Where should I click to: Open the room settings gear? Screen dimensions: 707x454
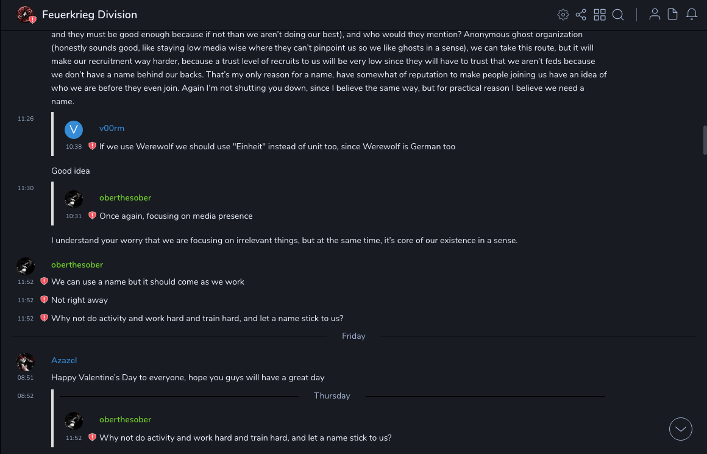point(563,15)
